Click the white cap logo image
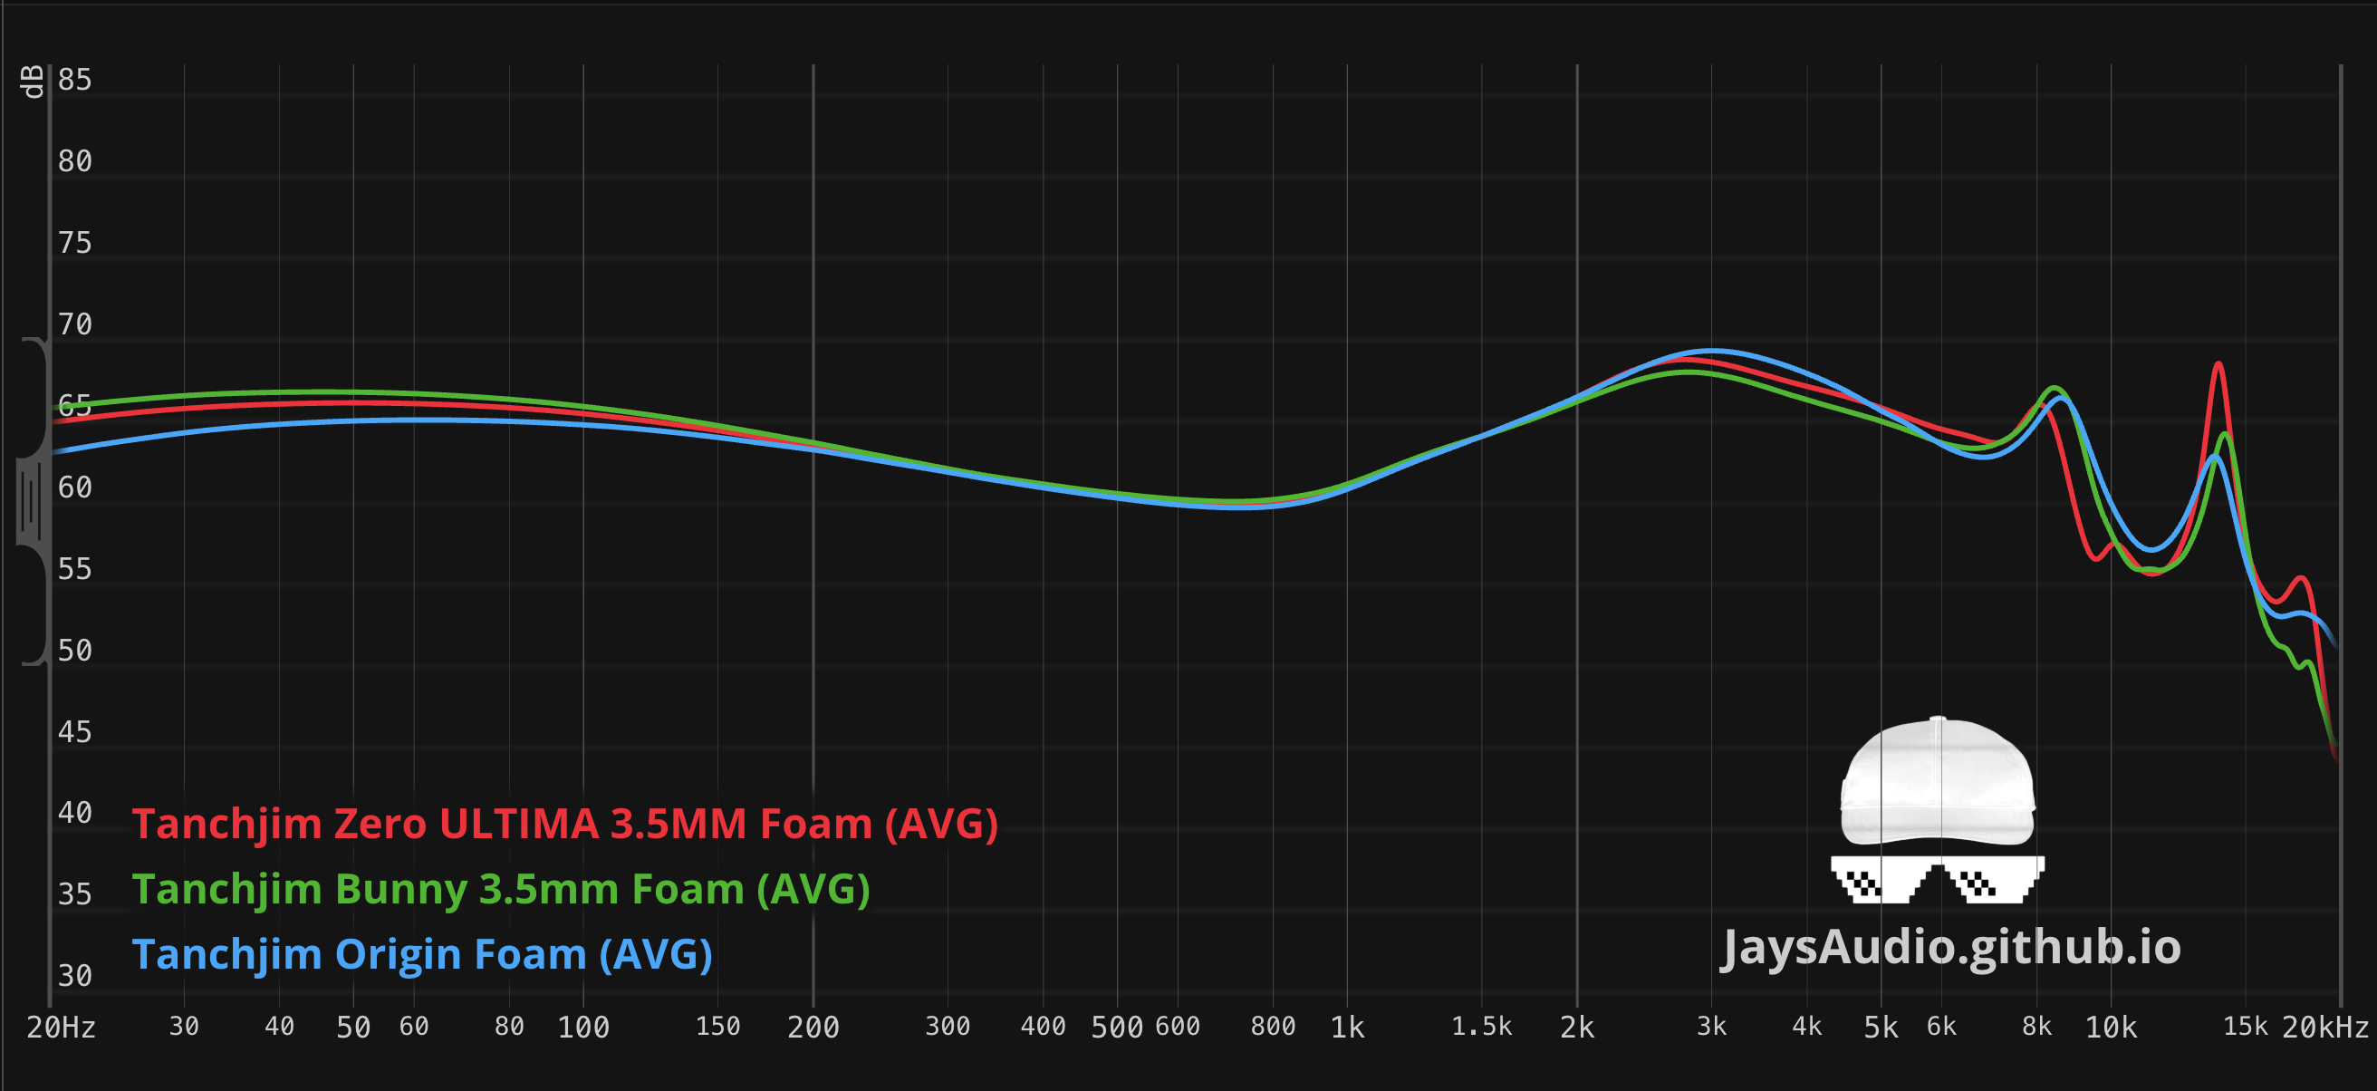Viewport: 2377px width, 1091px height. tap(1938, 781)
